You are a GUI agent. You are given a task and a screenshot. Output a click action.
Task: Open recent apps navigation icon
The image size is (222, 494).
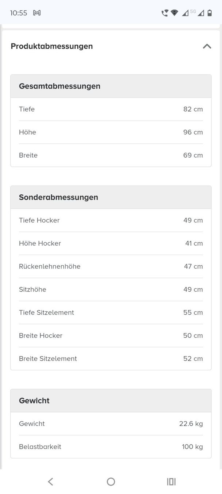click(171, 482)
